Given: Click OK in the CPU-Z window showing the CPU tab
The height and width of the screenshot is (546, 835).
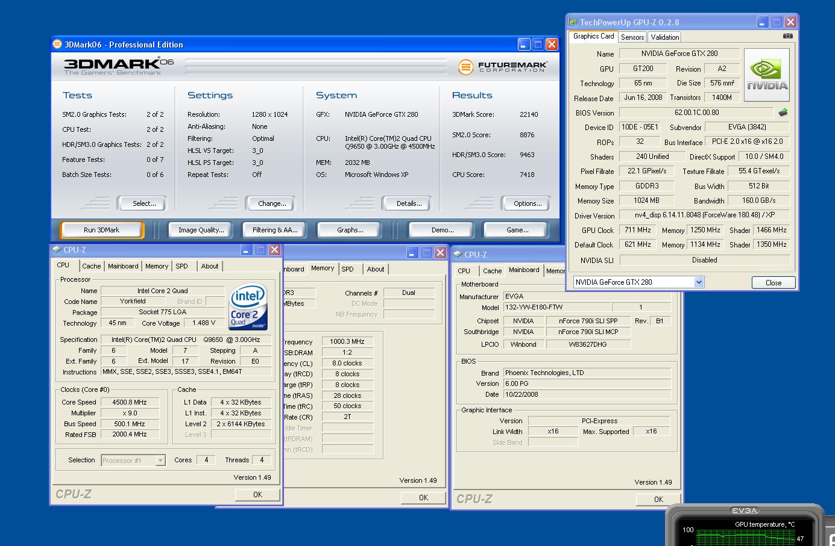Looking at the screenshot, I should [x=257, y=494].
